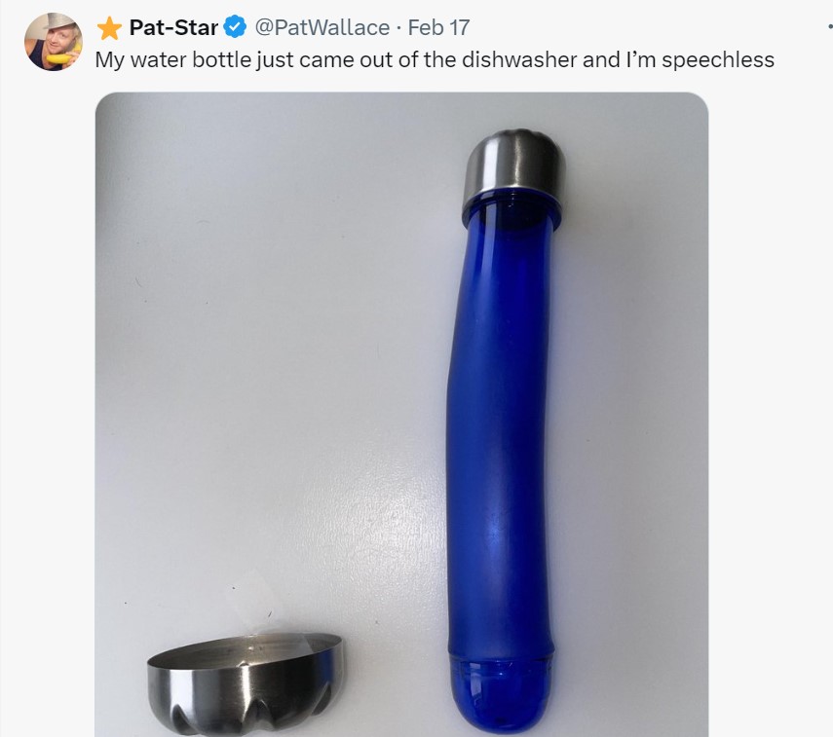Image resolution: width=833 pixels, height=737 pixels.
Task: Open more options at tweet's top-right corner
Action: tap(828, 26)
